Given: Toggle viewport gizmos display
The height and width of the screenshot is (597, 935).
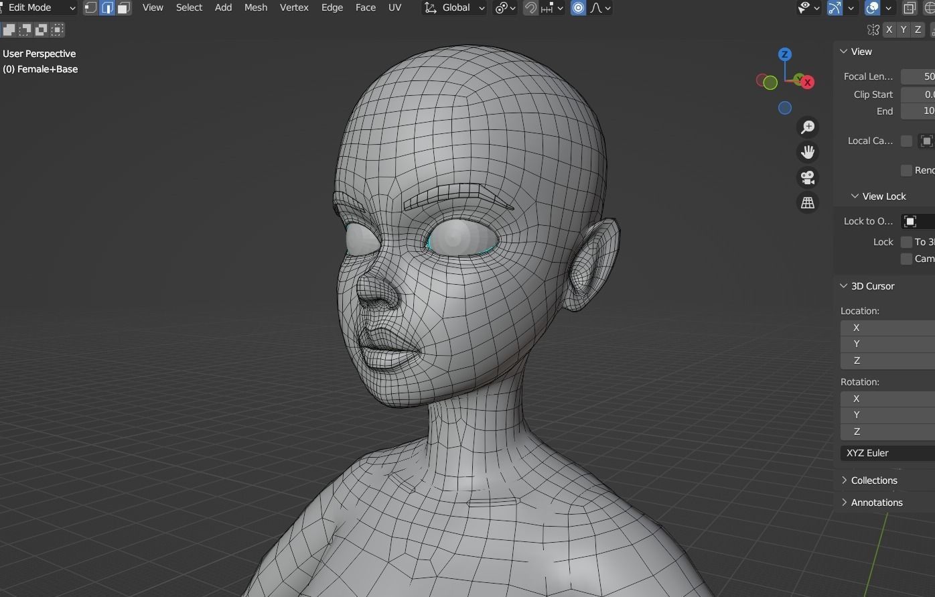Looking at the screenshot, I should (835, 8).
